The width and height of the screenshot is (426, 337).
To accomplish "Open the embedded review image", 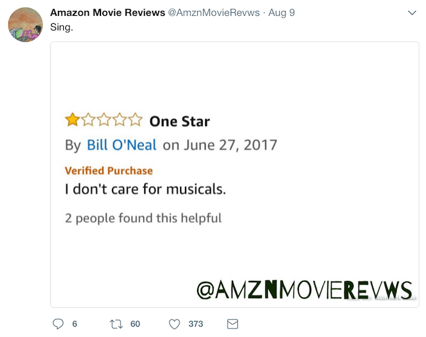I will click(x=235, y=175).
